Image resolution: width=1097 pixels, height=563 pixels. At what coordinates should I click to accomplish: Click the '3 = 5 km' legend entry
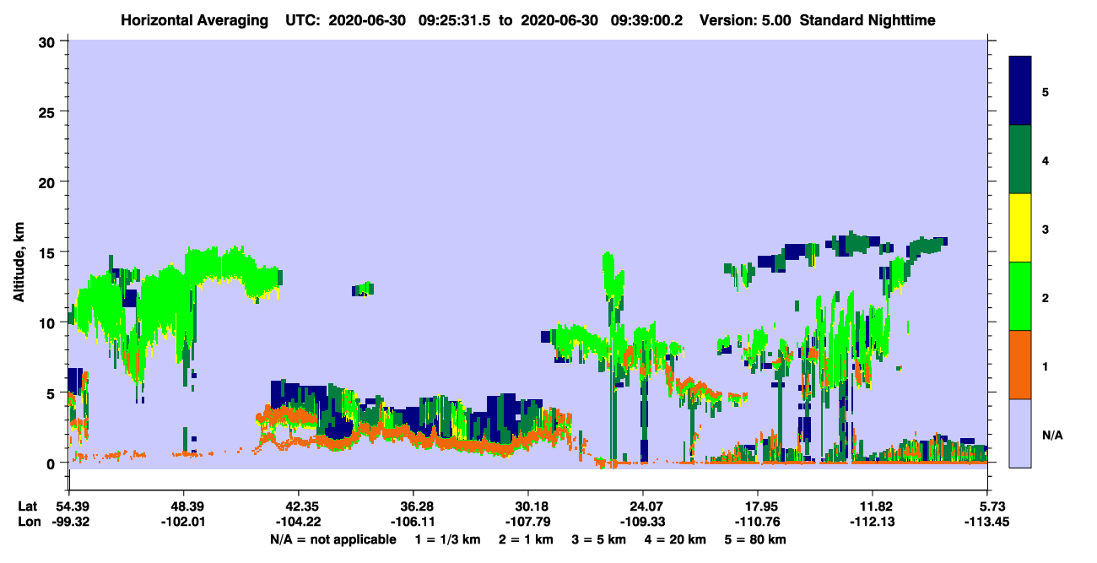click(x=599, y=539)
